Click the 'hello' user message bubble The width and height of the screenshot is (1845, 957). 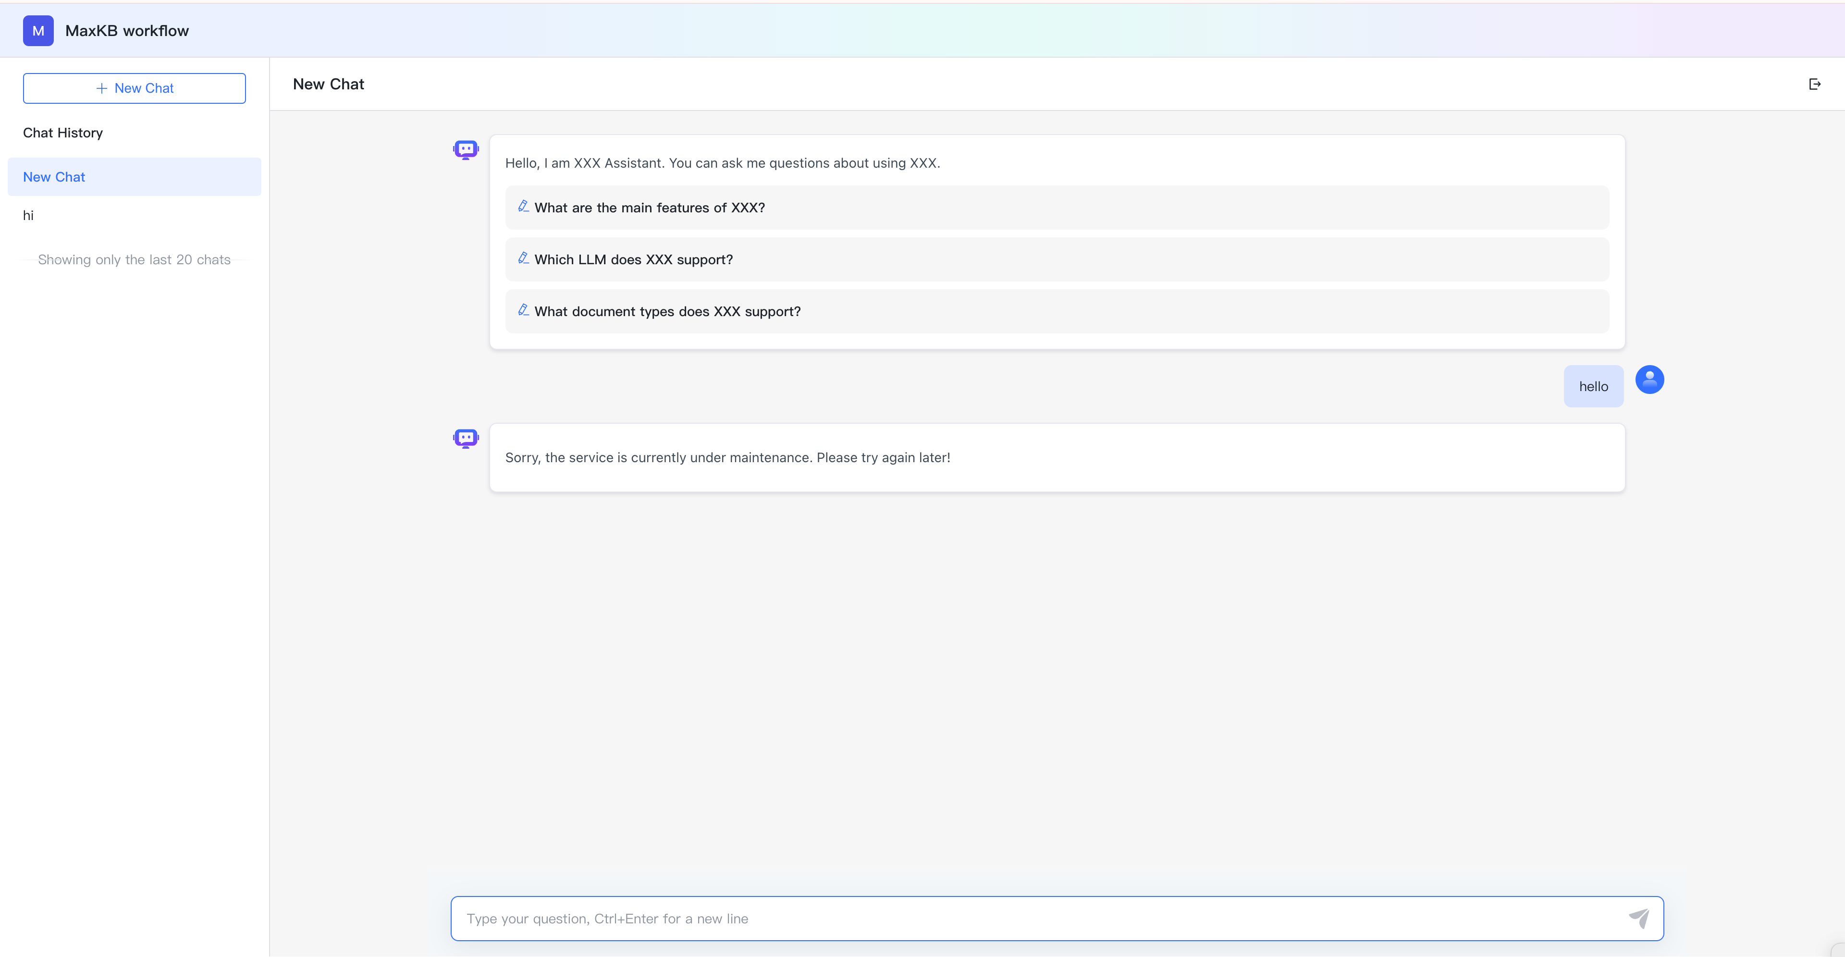tap(1593, 386)
